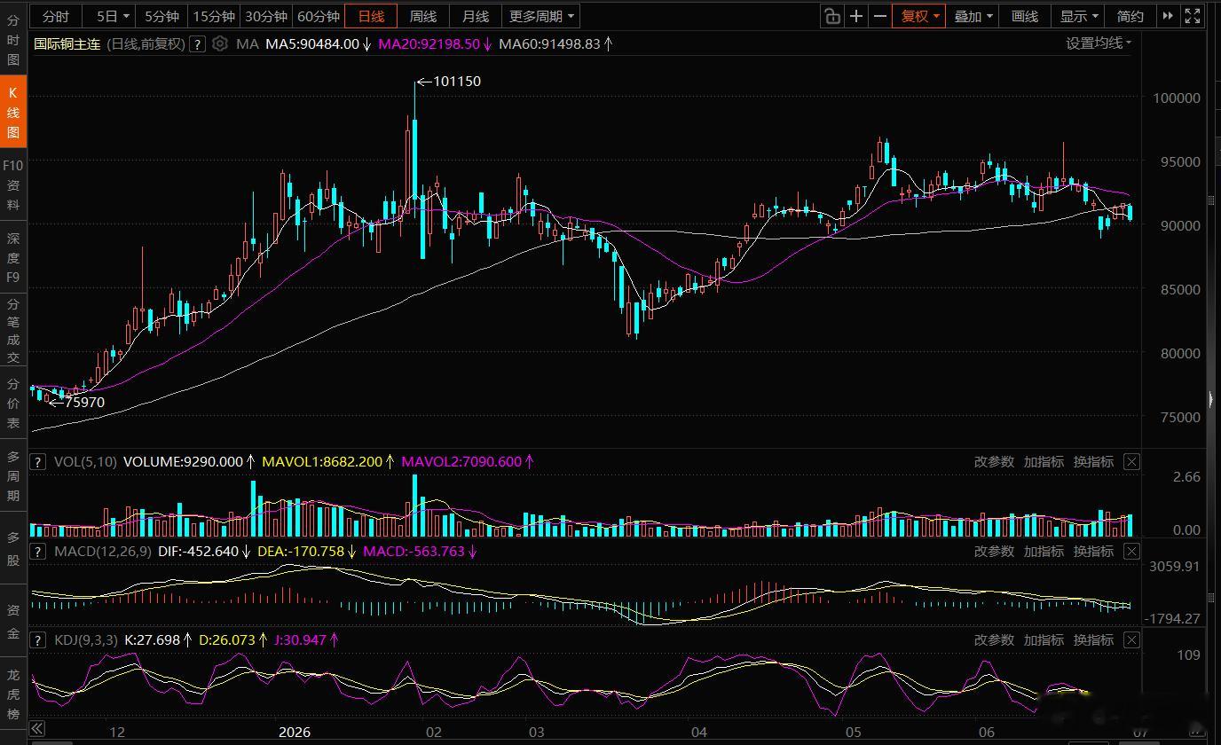Open the 叠加 overlay dropdown
This screenshot has width=1221, height=745.
[973, 16]
